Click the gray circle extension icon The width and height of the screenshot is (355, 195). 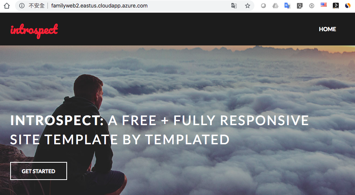[263, 6]
